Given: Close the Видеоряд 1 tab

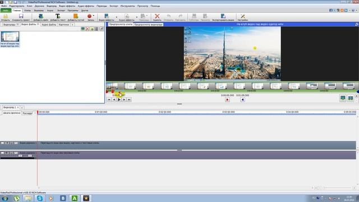Looking at the screenshot, I should [18, 107].
